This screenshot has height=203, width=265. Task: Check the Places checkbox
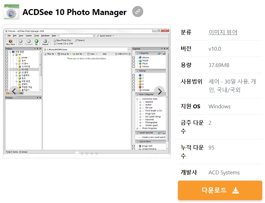click(134, 64)
